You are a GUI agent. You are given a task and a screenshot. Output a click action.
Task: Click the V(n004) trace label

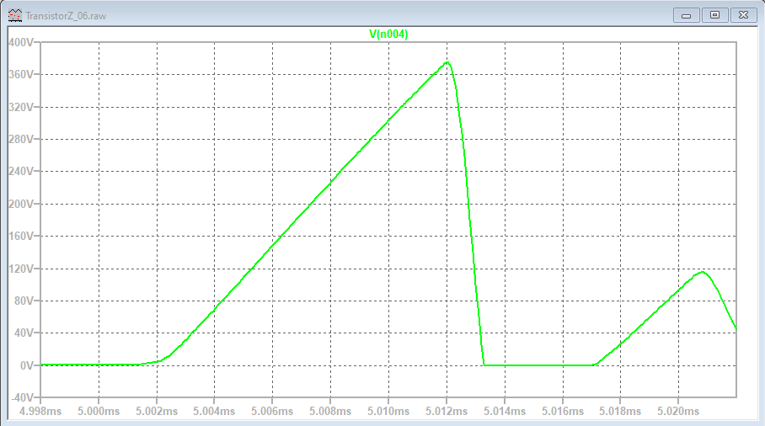click(388, 34)
